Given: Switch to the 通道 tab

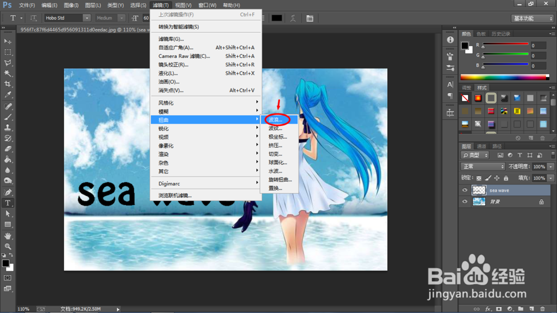Looking at the screenshot, I should (x=481, y=146).
